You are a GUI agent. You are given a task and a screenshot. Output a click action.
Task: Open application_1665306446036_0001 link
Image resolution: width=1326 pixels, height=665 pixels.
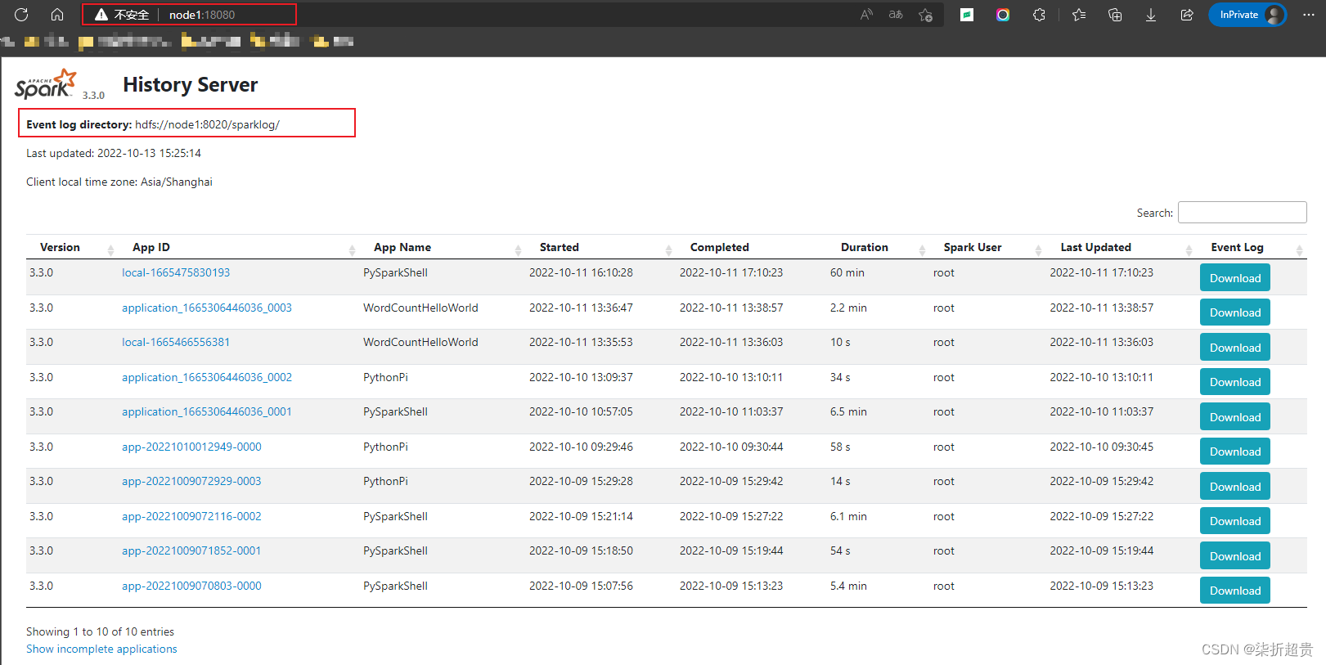click(207, 411)
